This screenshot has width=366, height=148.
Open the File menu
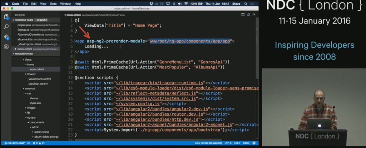(x=25, y=4)
